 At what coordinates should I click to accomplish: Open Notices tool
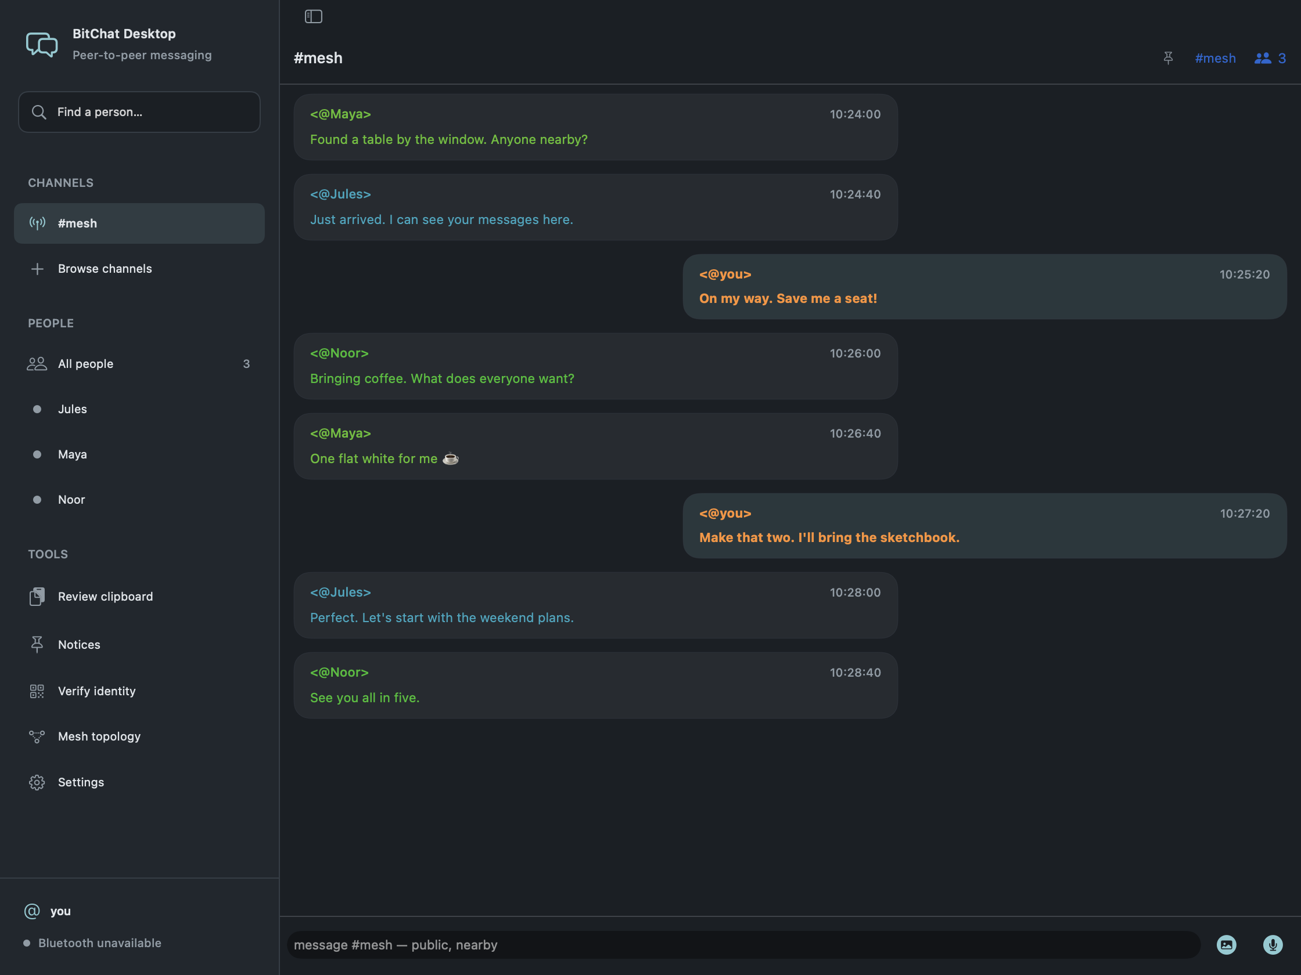(139, 645)
